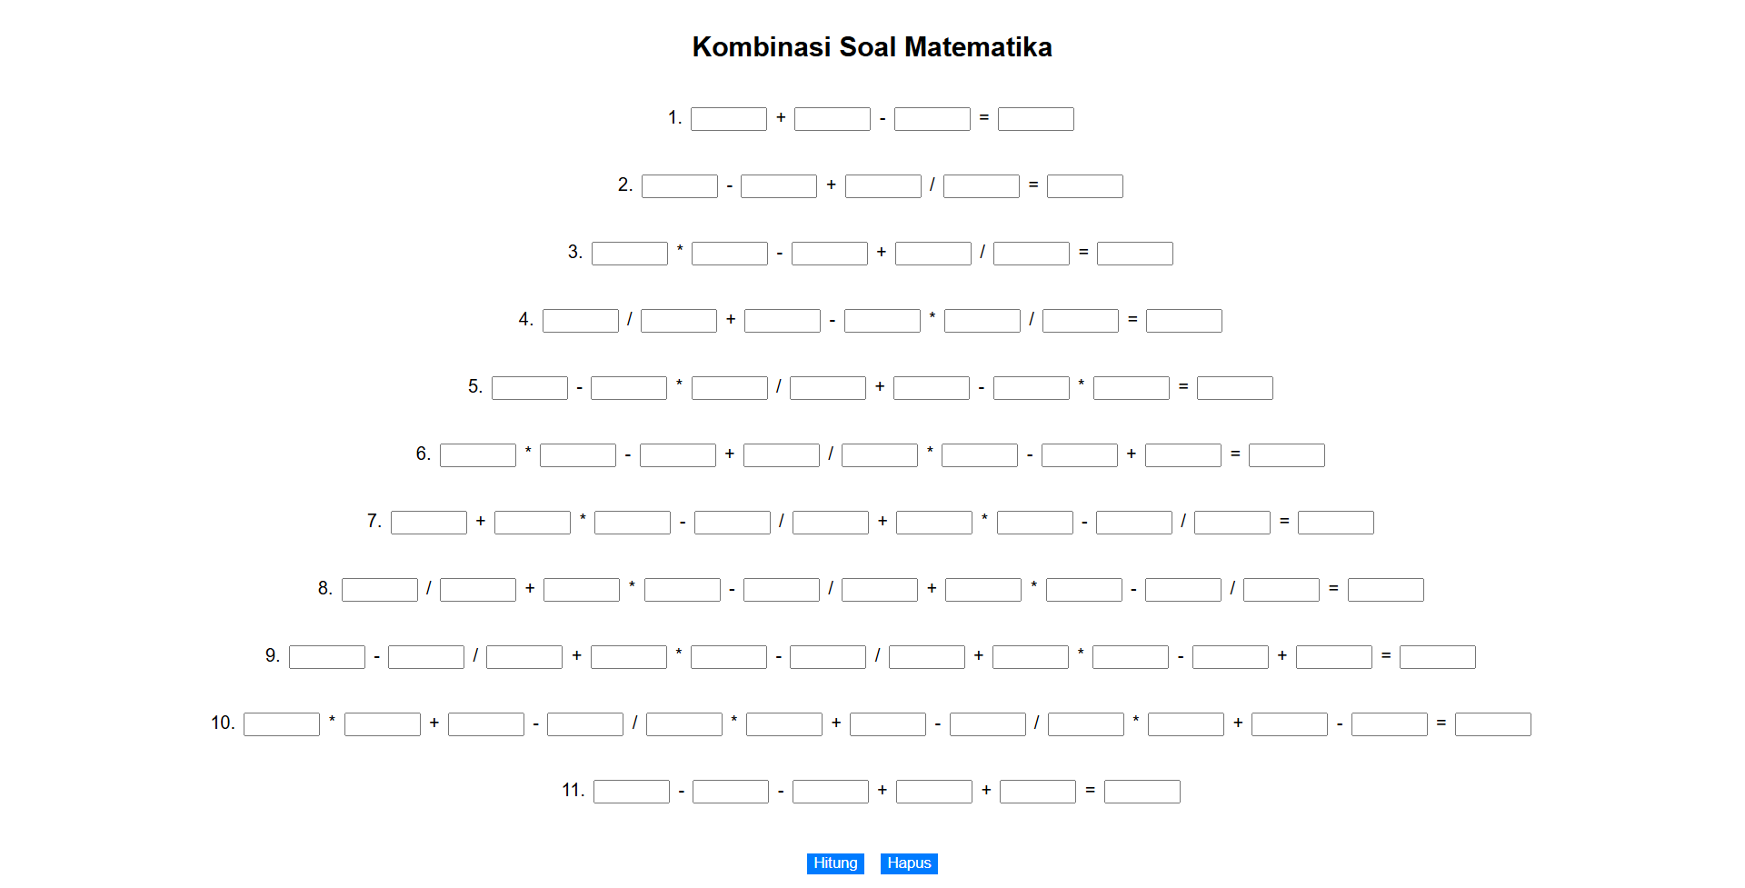
Task: Click the first input of problem 3
Action: pos(630,254)
